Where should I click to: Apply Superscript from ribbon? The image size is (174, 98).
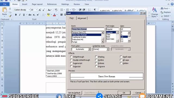[x=38, y=15]
